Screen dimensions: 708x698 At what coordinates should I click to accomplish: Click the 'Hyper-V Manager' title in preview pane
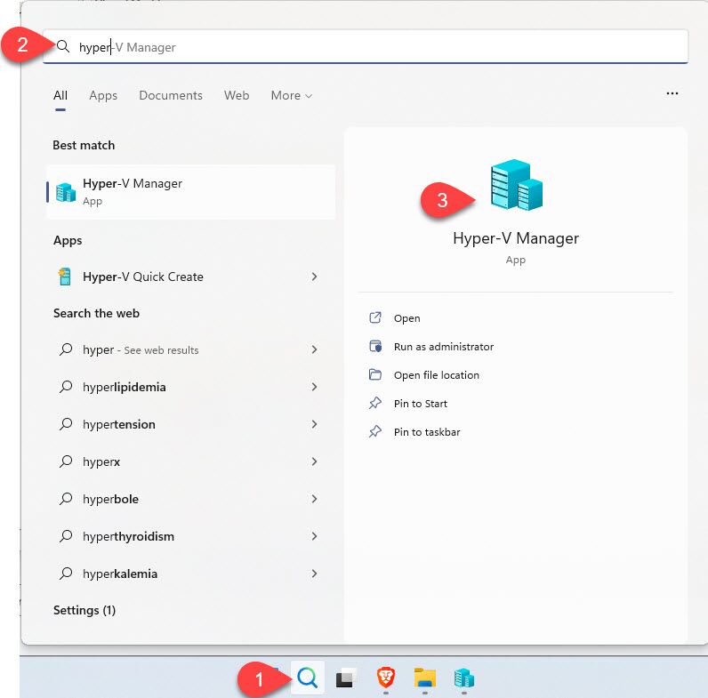tap(516, 238)
